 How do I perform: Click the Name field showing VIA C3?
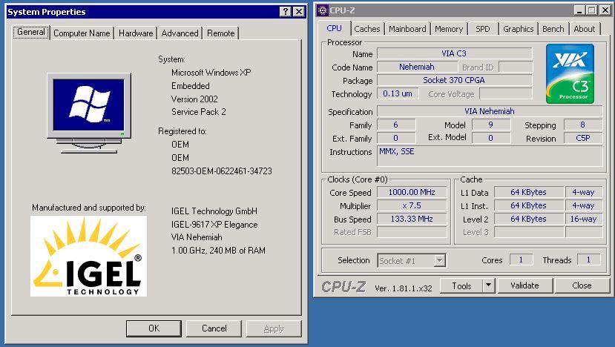[454, 53]
